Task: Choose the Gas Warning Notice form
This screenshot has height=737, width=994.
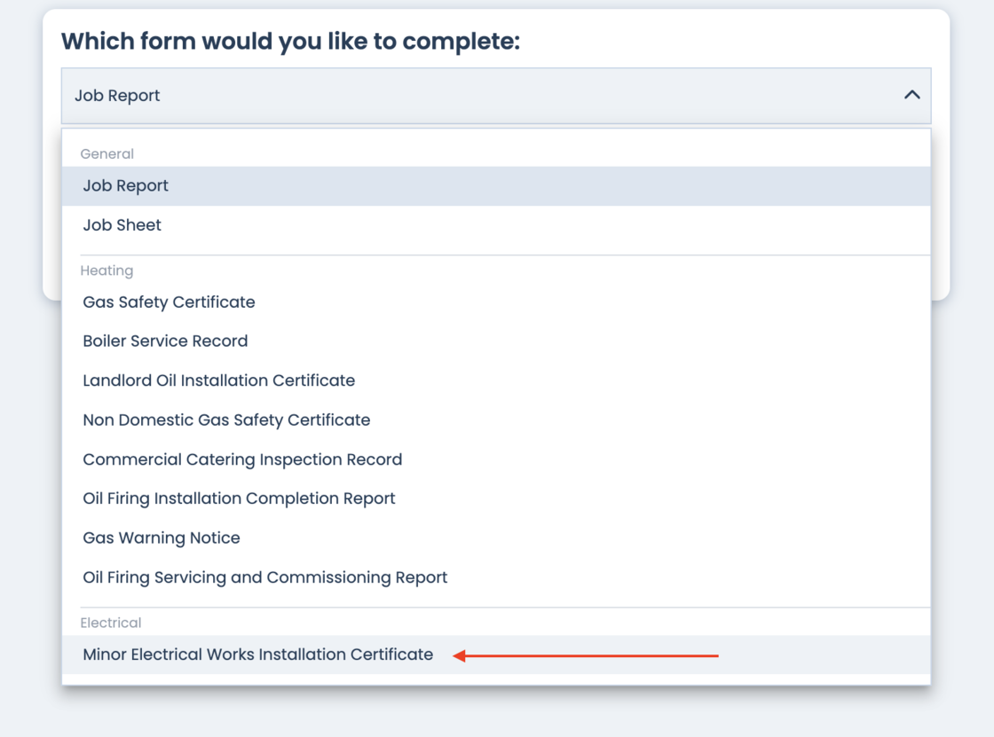Action: pyautogui.click(x=162, y=538)
